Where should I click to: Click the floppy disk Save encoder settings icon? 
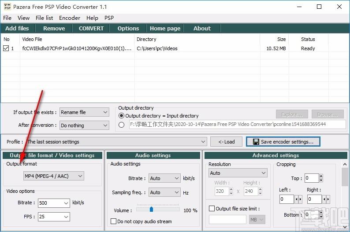(256, 142)
